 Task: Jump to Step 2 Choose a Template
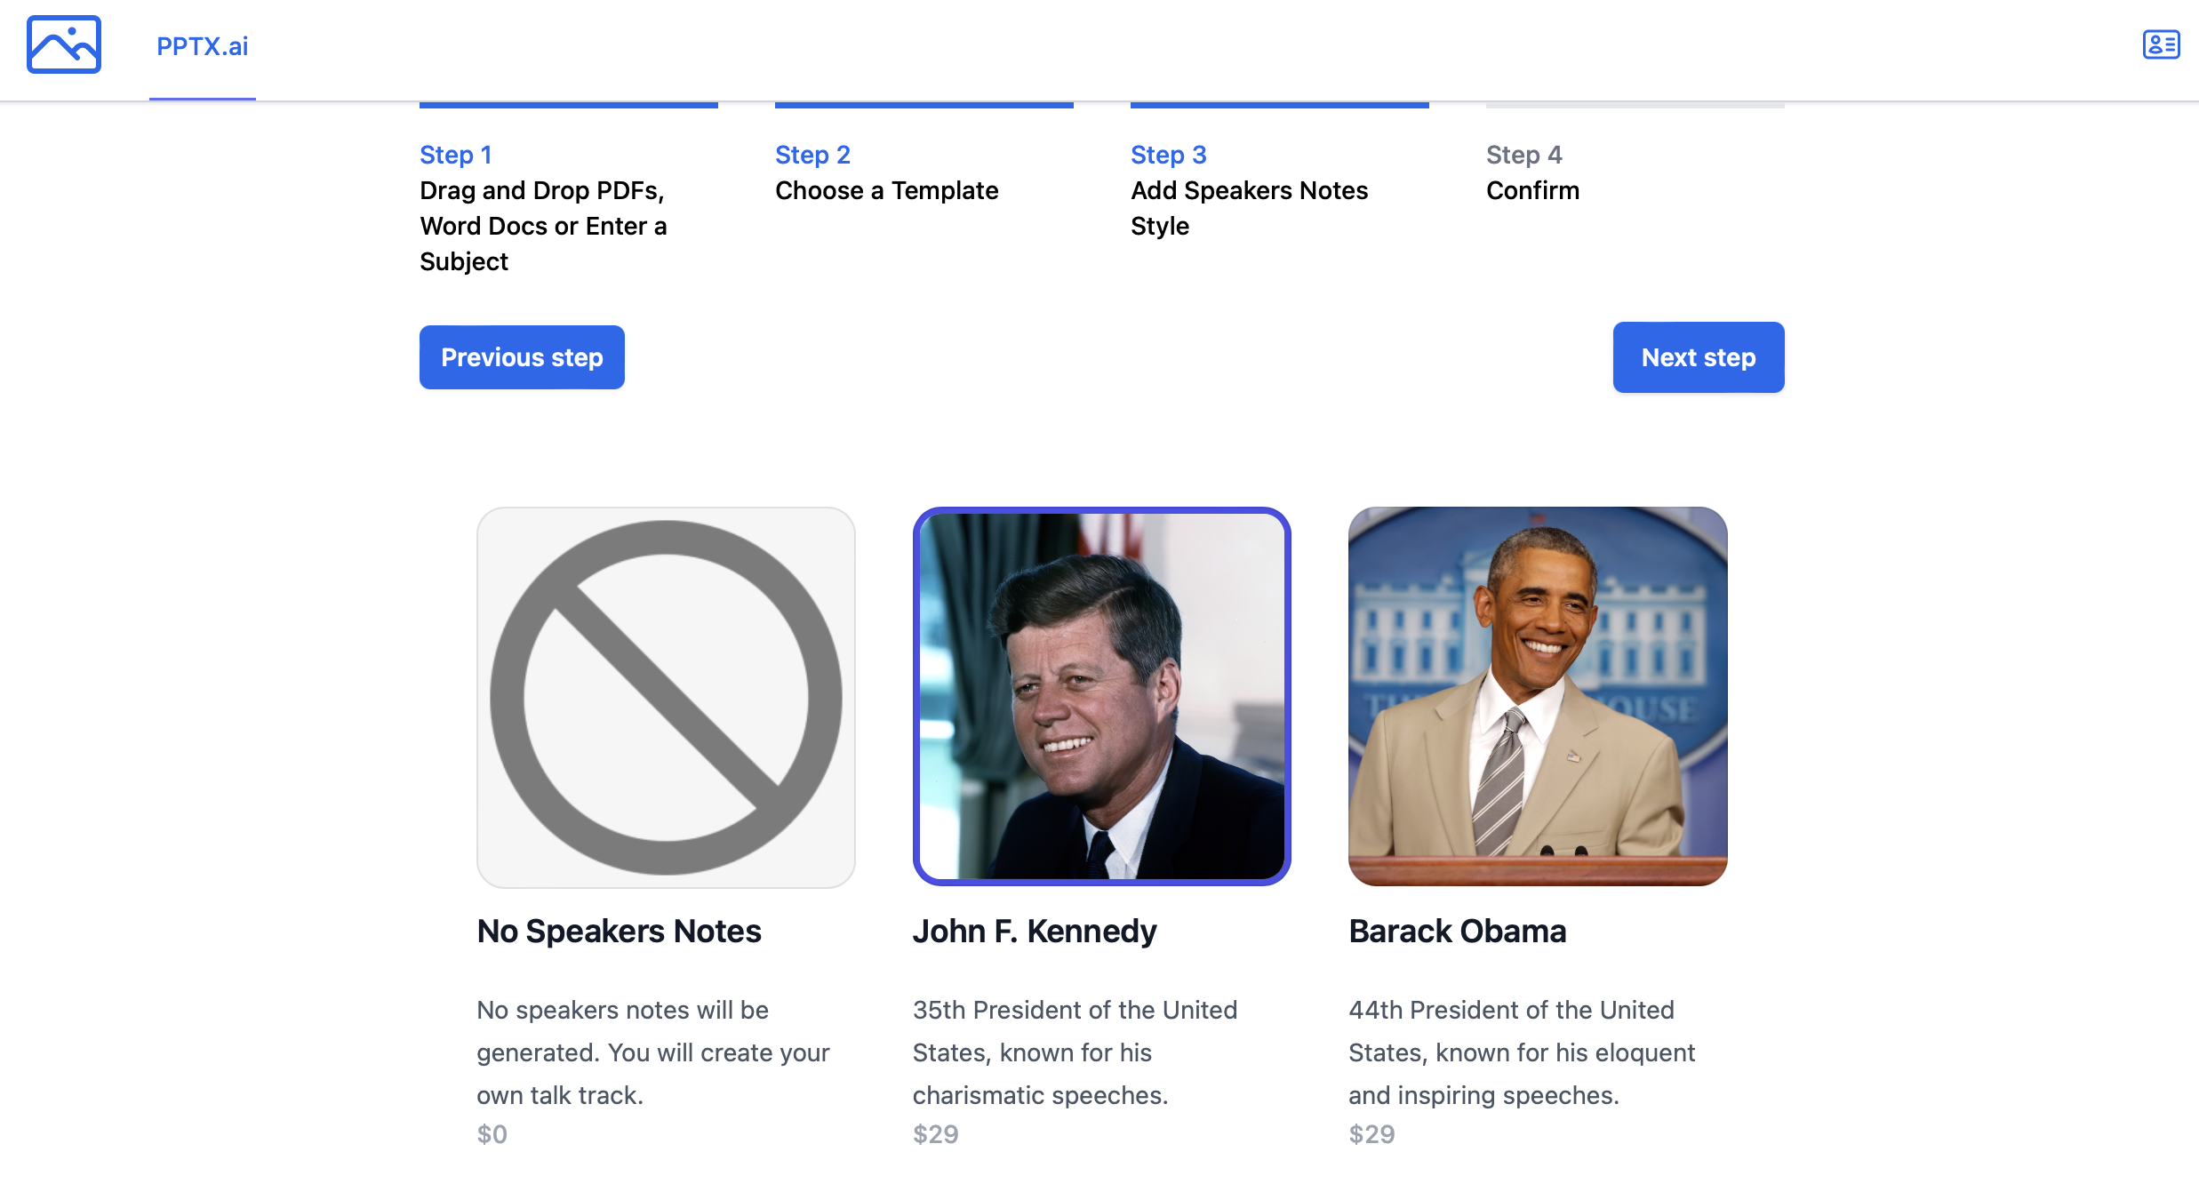(x=886, y=173)
